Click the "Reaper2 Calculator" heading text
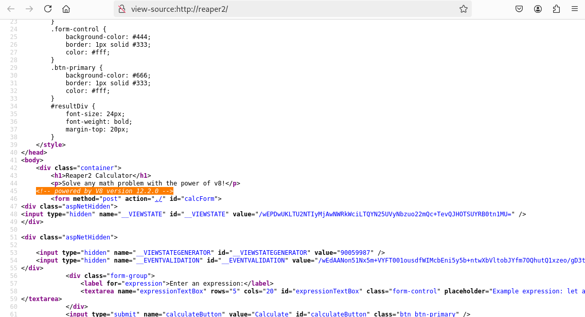Image resolution: width=585 pixels, height=317 pixels. [99, 176]
